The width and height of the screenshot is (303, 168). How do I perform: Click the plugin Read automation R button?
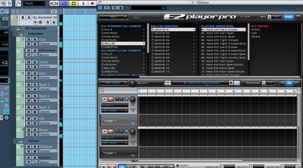tap(115, 8)
